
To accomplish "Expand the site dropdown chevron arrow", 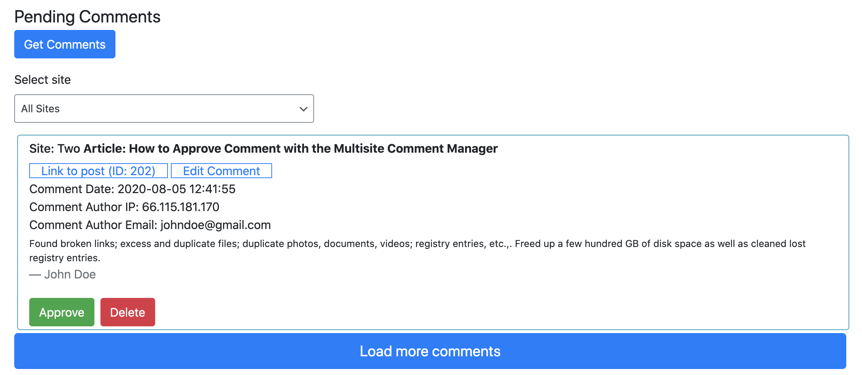I will (304, 109).
